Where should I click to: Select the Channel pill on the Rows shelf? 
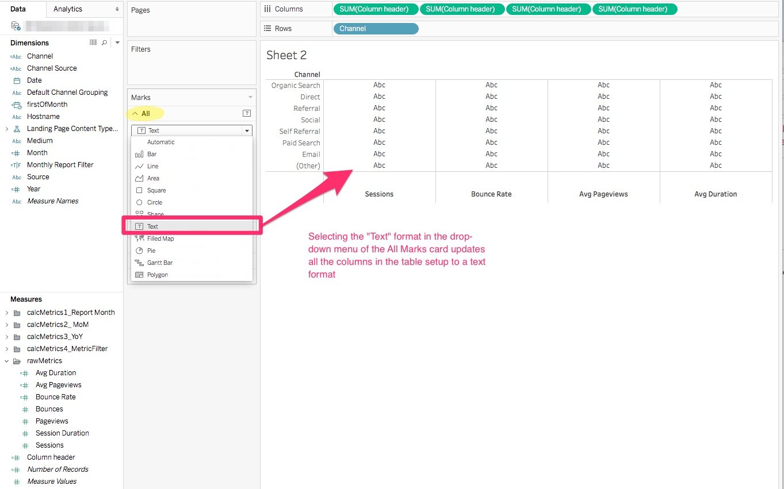[375, 28]
